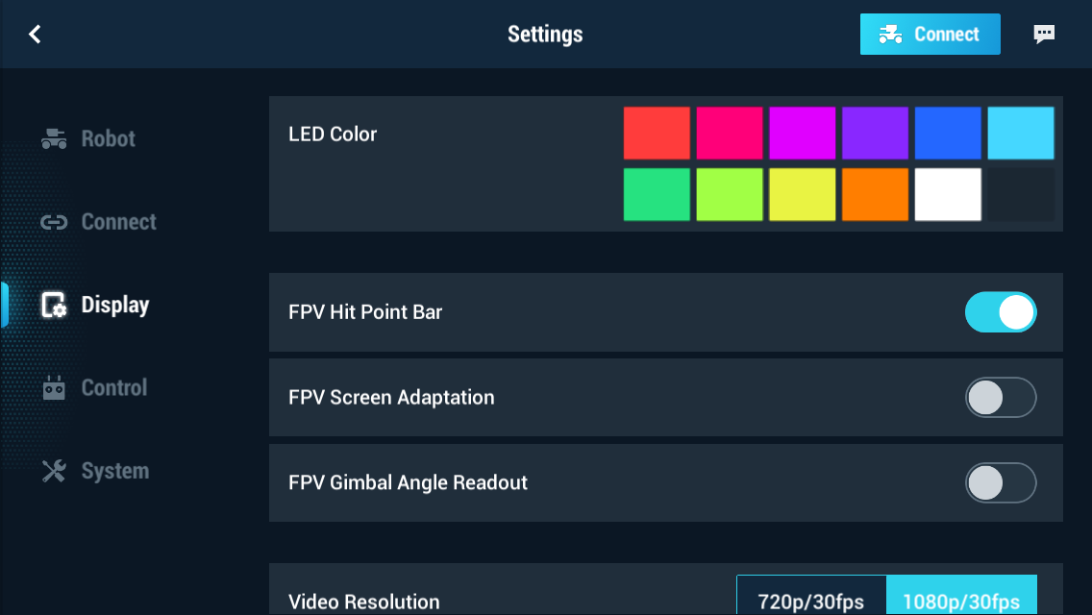Screen dimensions: 1092x615
Task: Go back using the left arrow icon
Action: 35,34
